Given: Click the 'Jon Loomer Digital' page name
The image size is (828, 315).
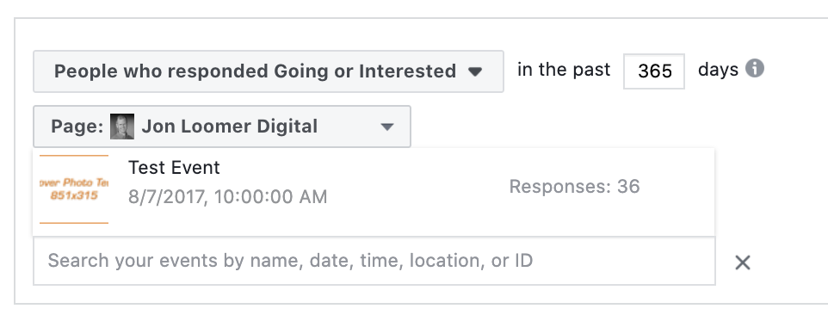Looking at the screenshot, I should [230, 127].
